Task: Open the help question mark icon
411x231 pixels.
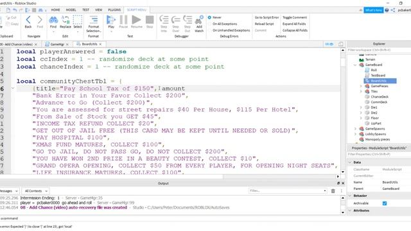Action: (x=387, y=10)
